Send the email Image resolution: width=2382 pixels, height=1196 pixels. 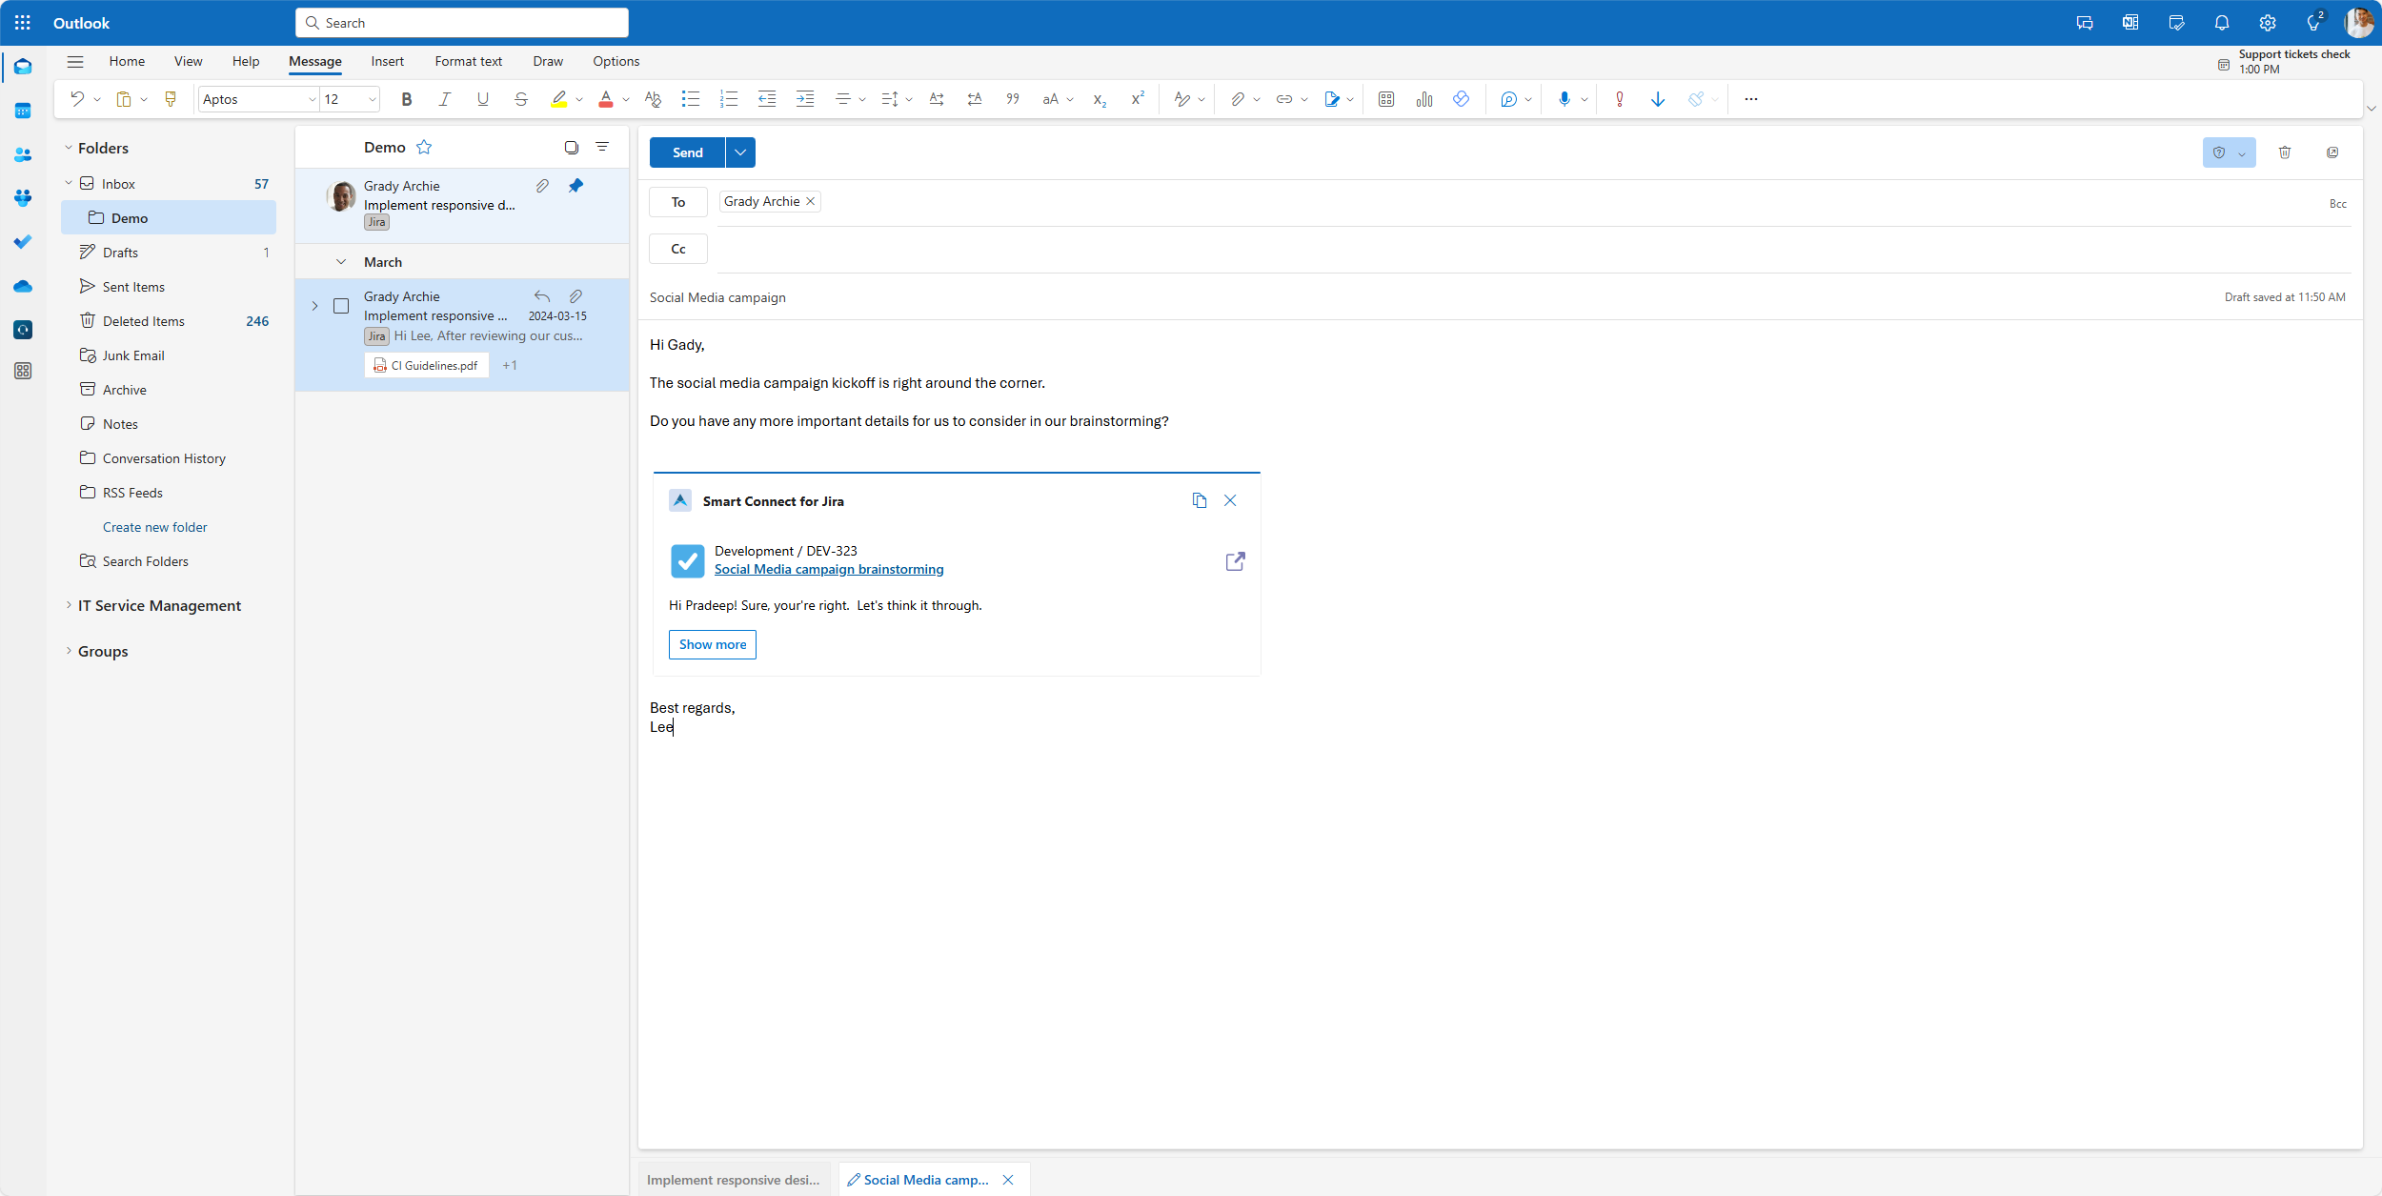(x=687, y=152)
